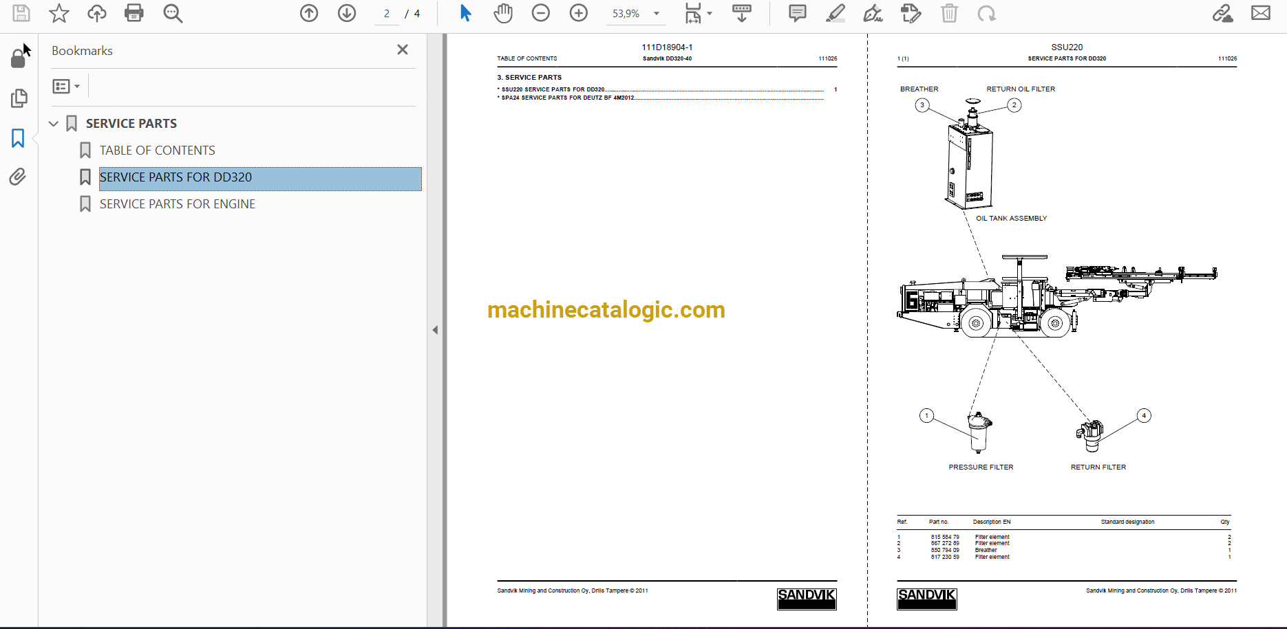Select the Hand pan tool

click(503, 13)
